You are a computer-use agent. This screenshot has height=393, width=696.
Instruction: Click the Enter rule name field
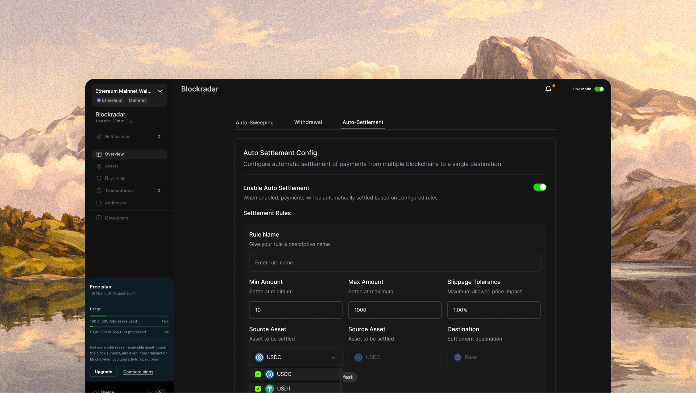[x=394, y=263]
